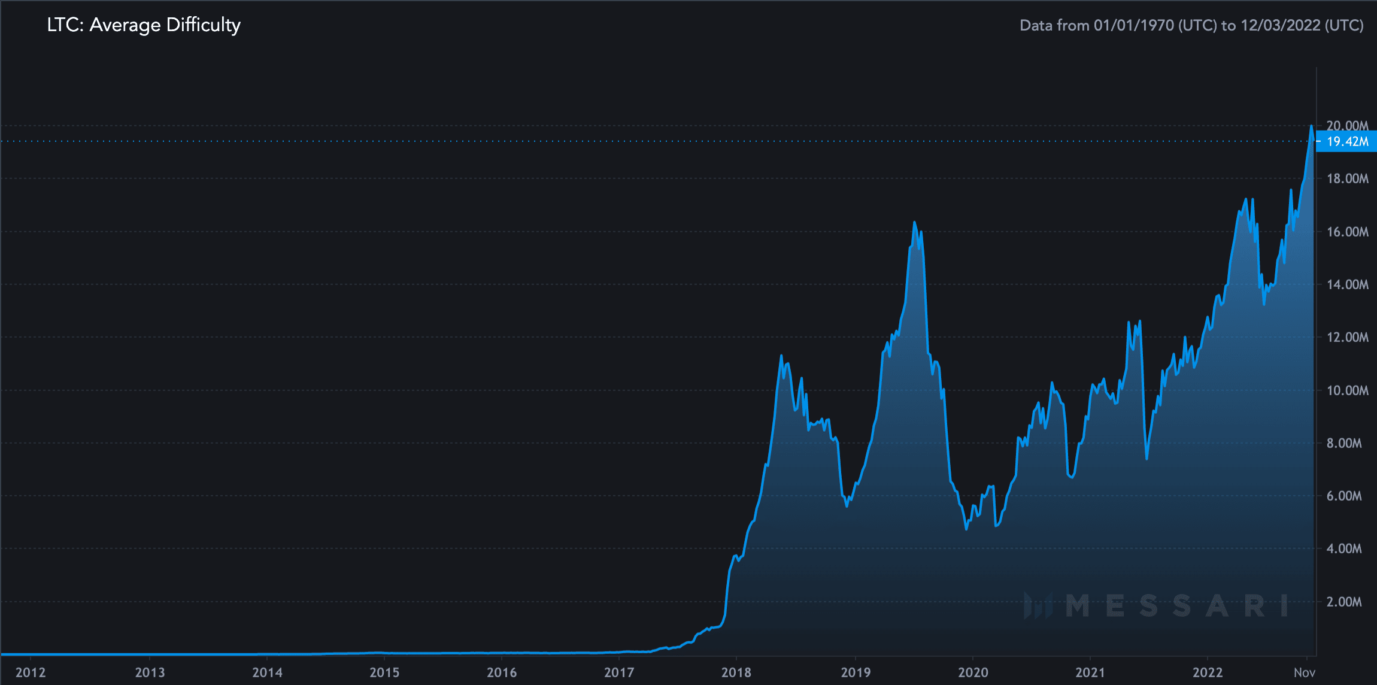Click the data range date text
Viewport: 1377px width, 685px height.
click(x=1191, y=26)
